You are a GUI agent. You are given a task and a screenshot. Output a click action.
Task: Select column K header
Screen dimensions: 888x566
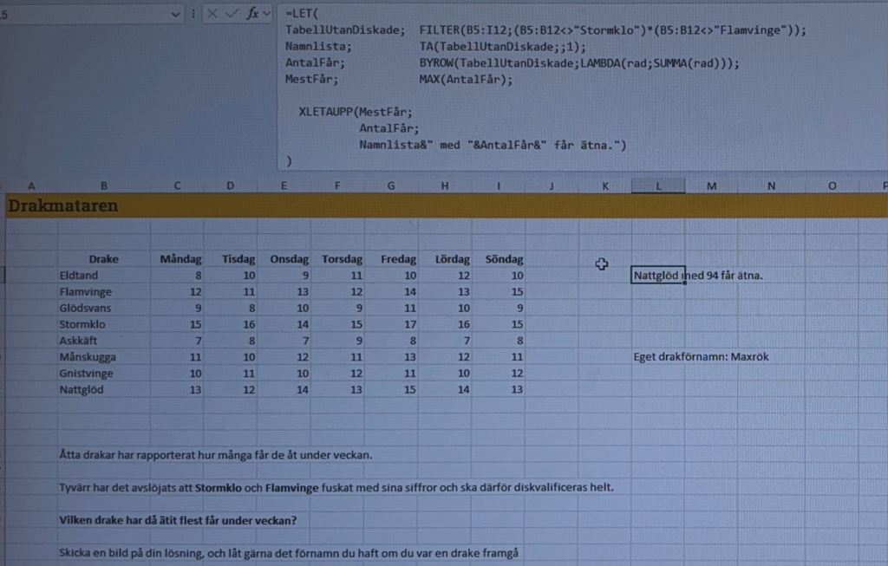604,185
